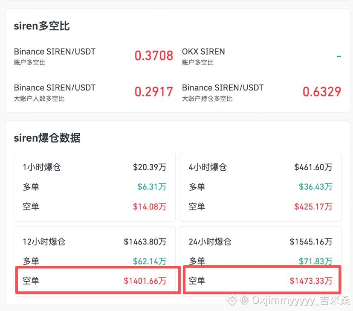Click the 4小时爆仓 total $461.60万
The image size is (353, 311).
313,167
